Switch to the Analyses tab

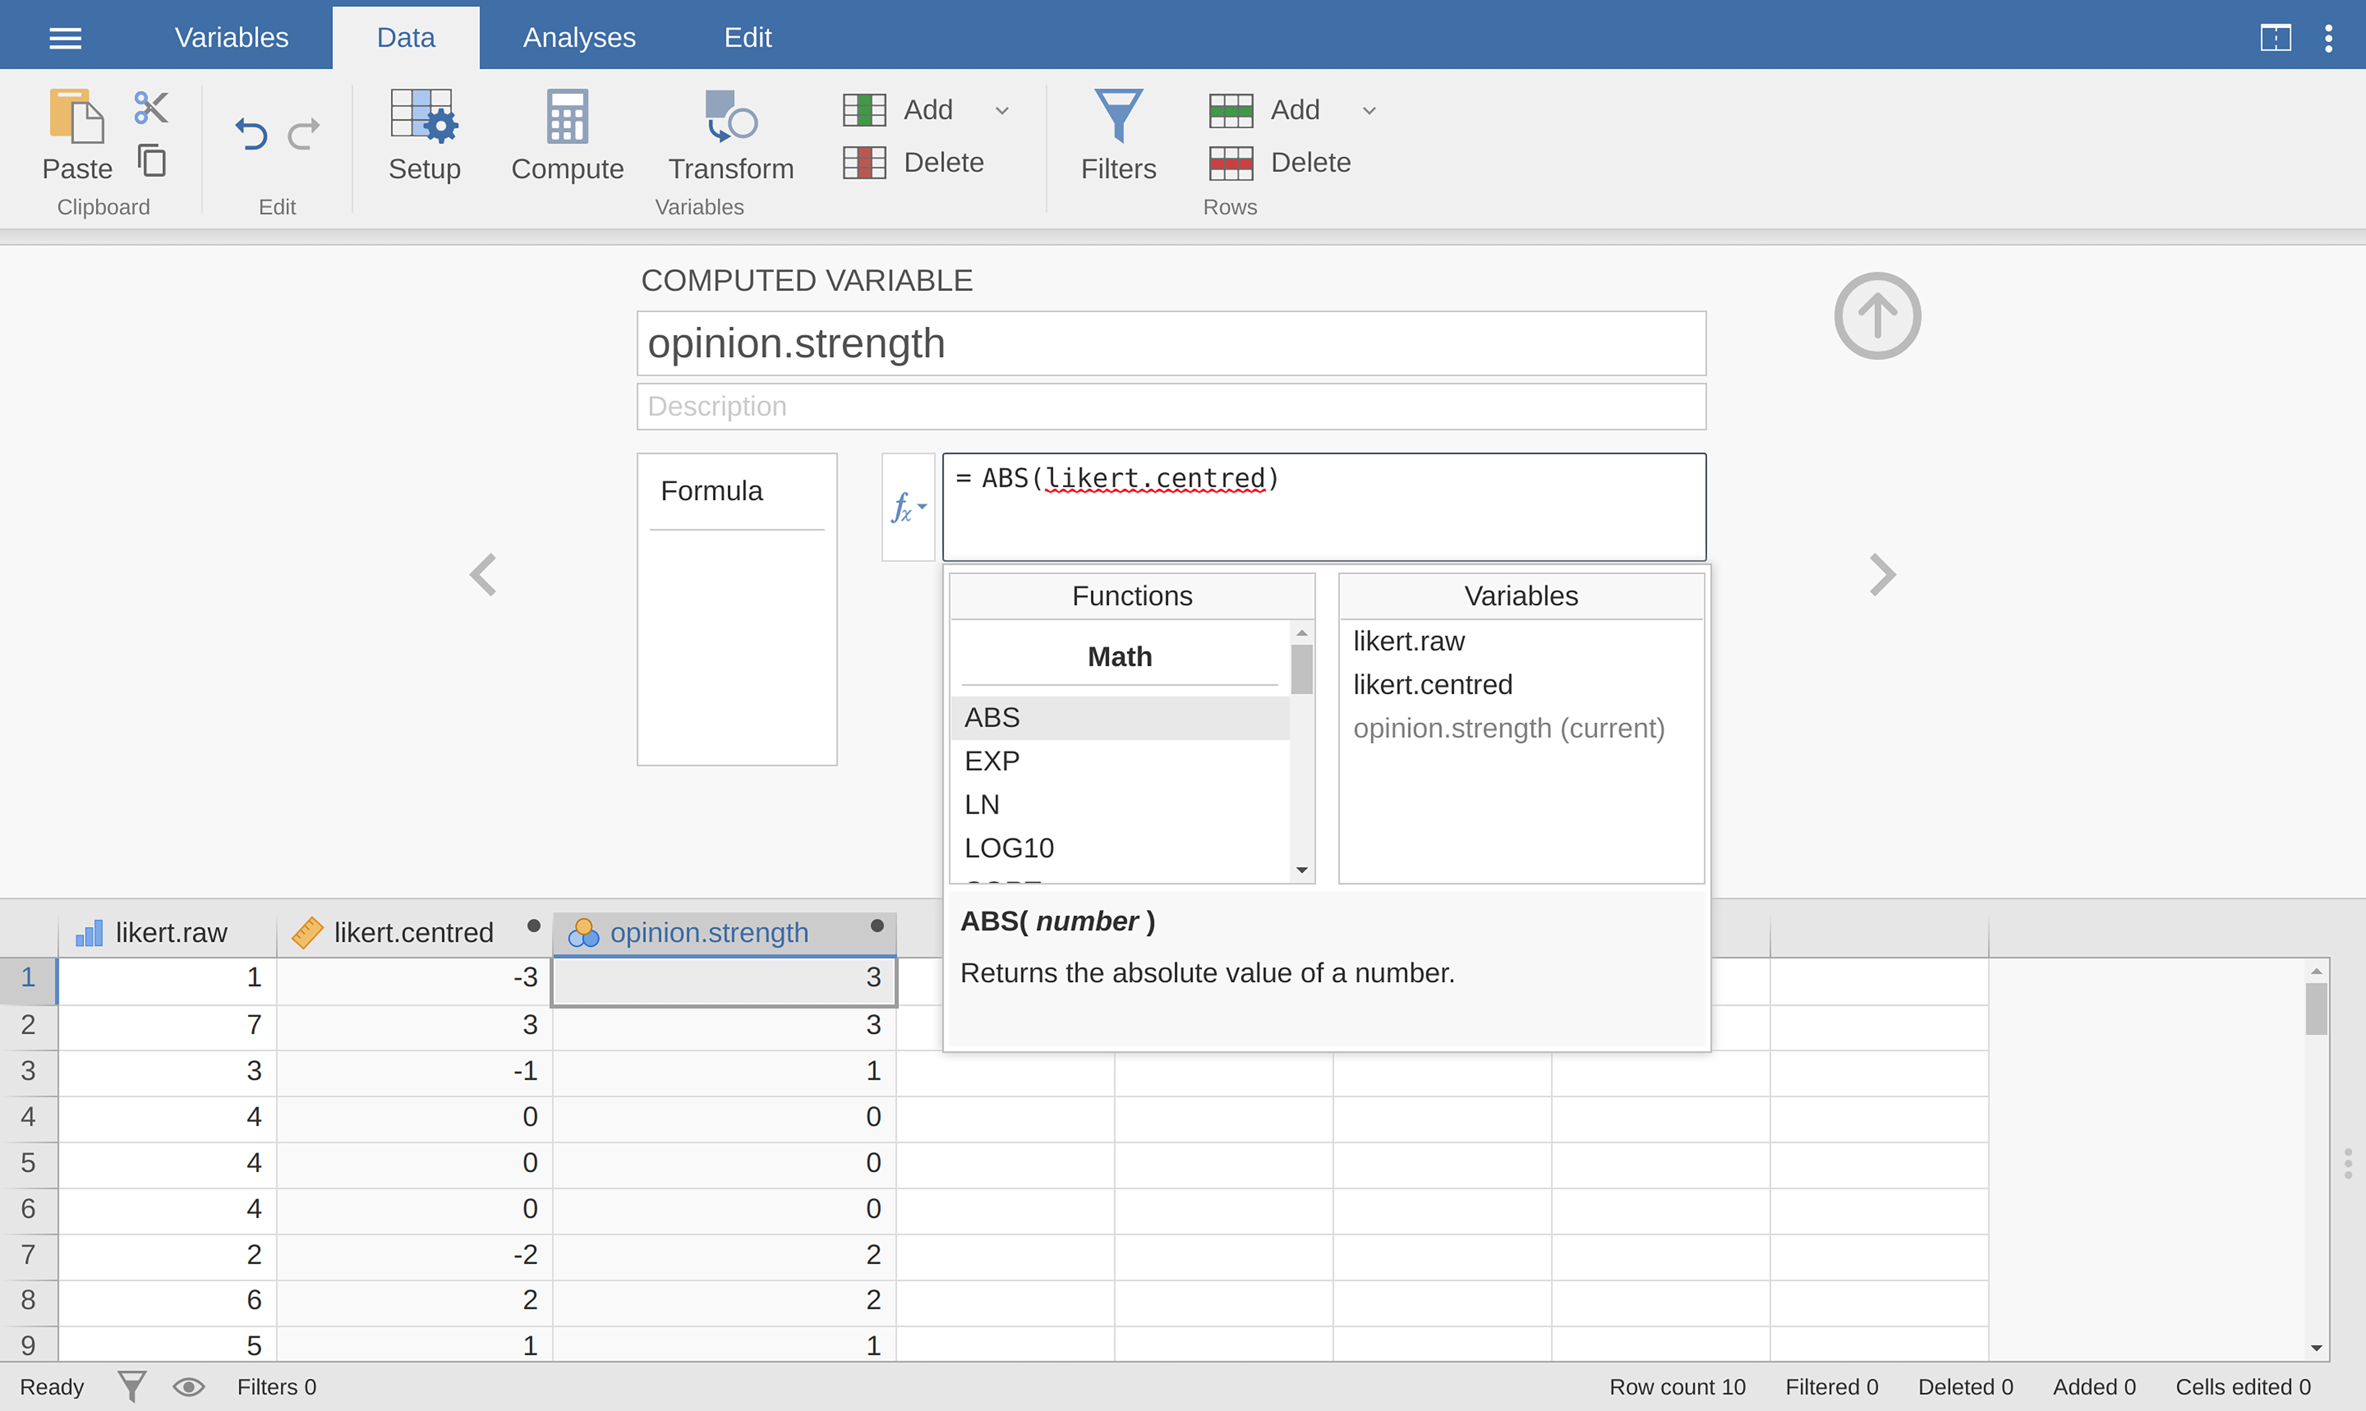(x=579, y=38)
